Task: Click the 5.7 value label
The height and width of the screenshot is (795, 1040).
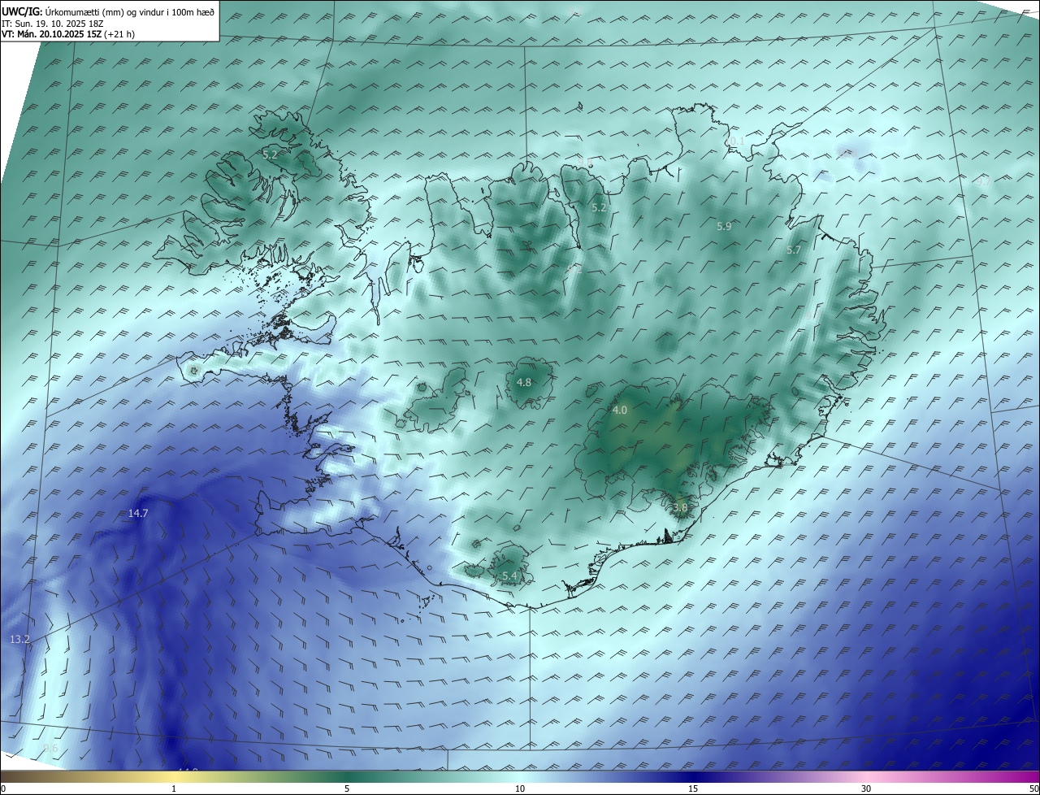Action: click(794, 250)
